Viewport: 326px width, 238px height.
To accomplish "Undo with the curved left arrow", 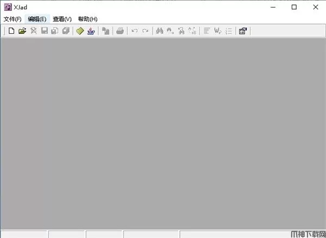I will (135, 31).
